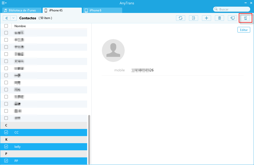Uncheck the PP contact checkbox

pos(6,161)
